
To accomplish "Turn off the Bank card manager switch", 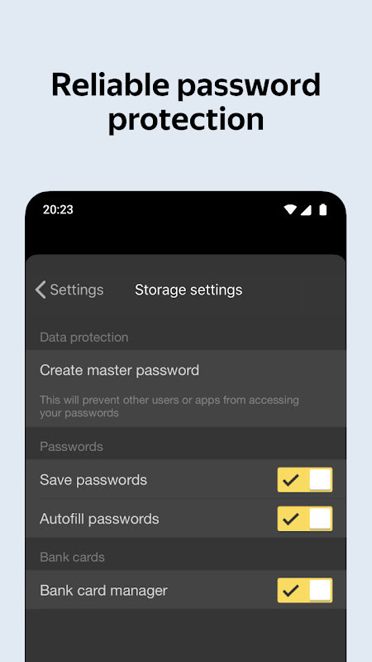I will [x=304, y=590].
